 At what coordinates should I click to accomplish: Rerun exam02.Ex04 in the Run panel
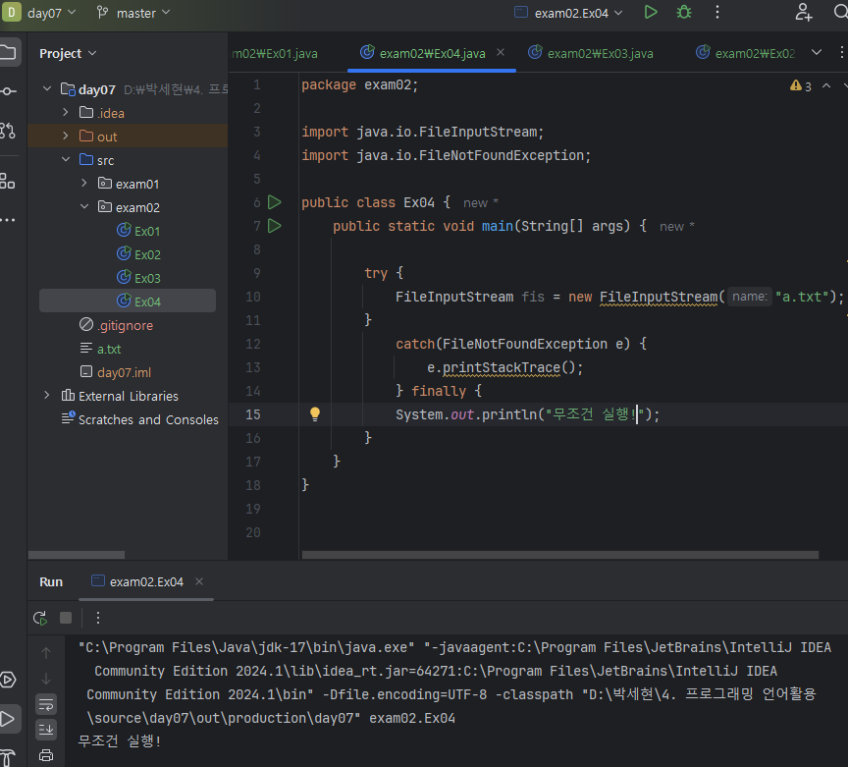point(40,618)
